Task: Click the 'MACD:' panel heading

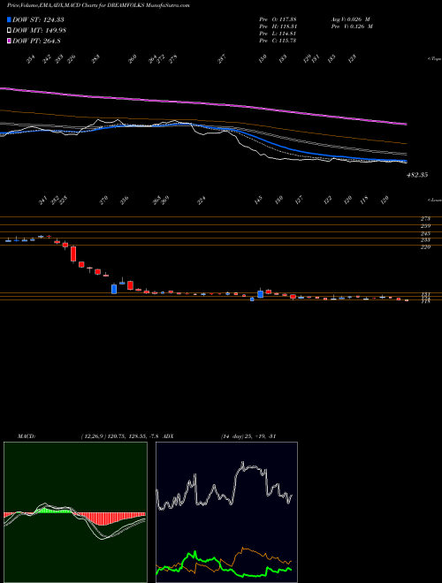Action: point(26,436)
